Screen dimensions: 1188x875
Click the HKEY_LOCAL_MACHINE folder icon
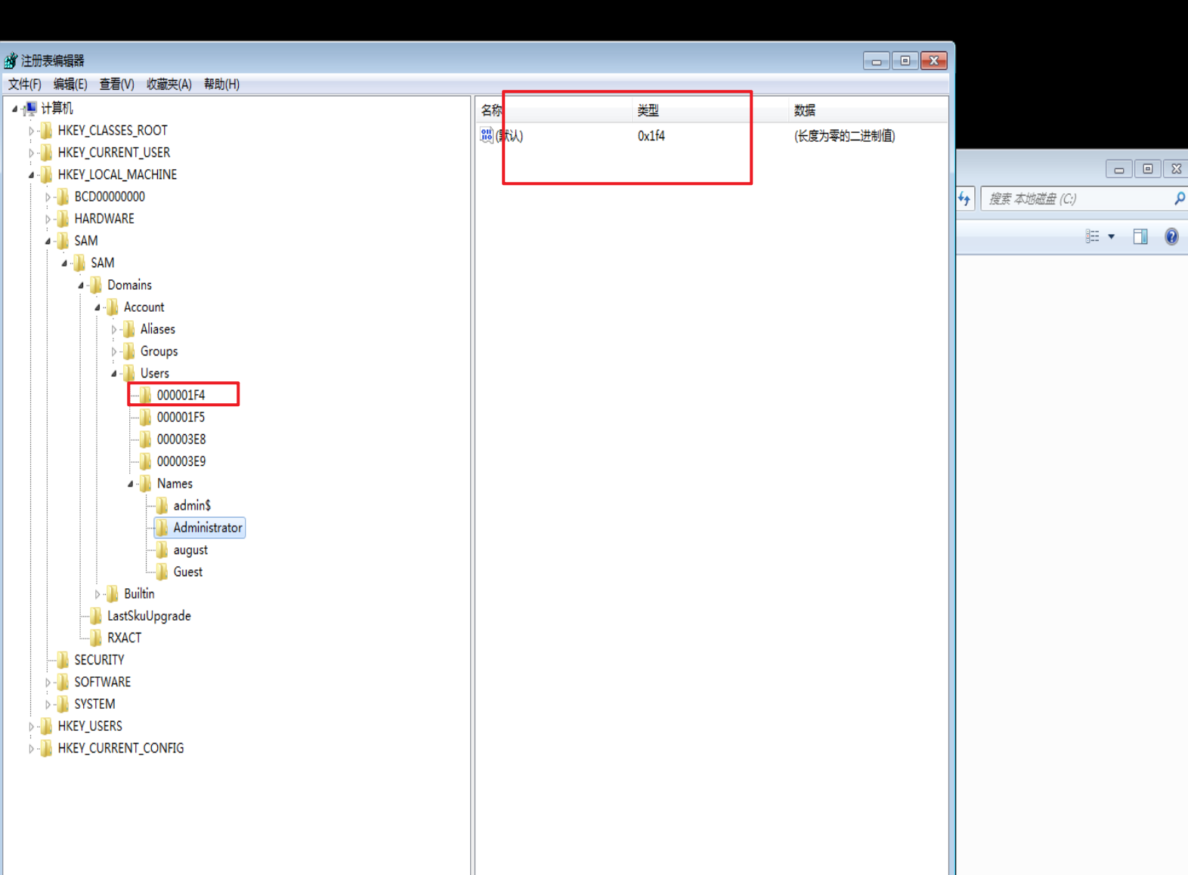(x=47, y=174)
